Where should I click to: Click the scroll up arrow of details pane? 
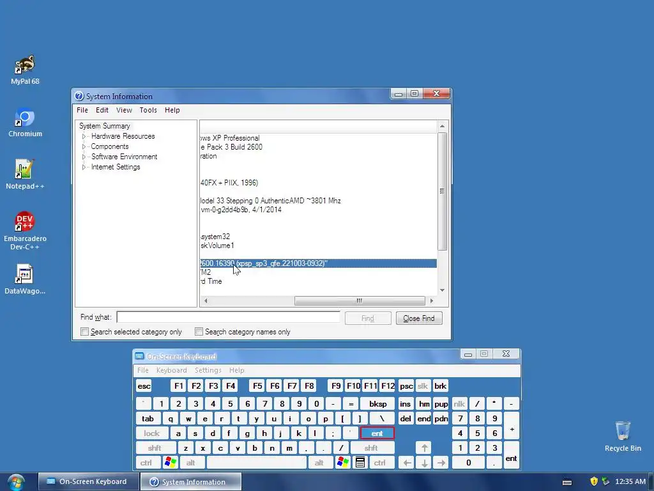(x=442, y=126)
